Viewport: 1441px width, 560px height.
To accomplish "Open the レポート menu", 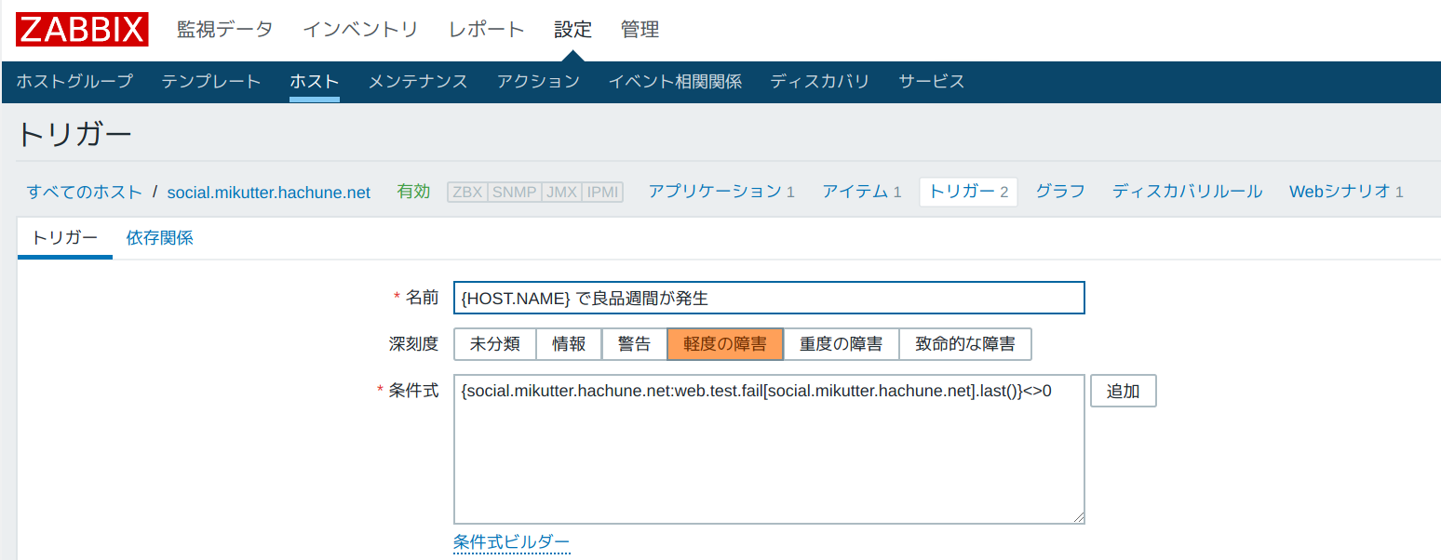I will (x=486, y=29).
